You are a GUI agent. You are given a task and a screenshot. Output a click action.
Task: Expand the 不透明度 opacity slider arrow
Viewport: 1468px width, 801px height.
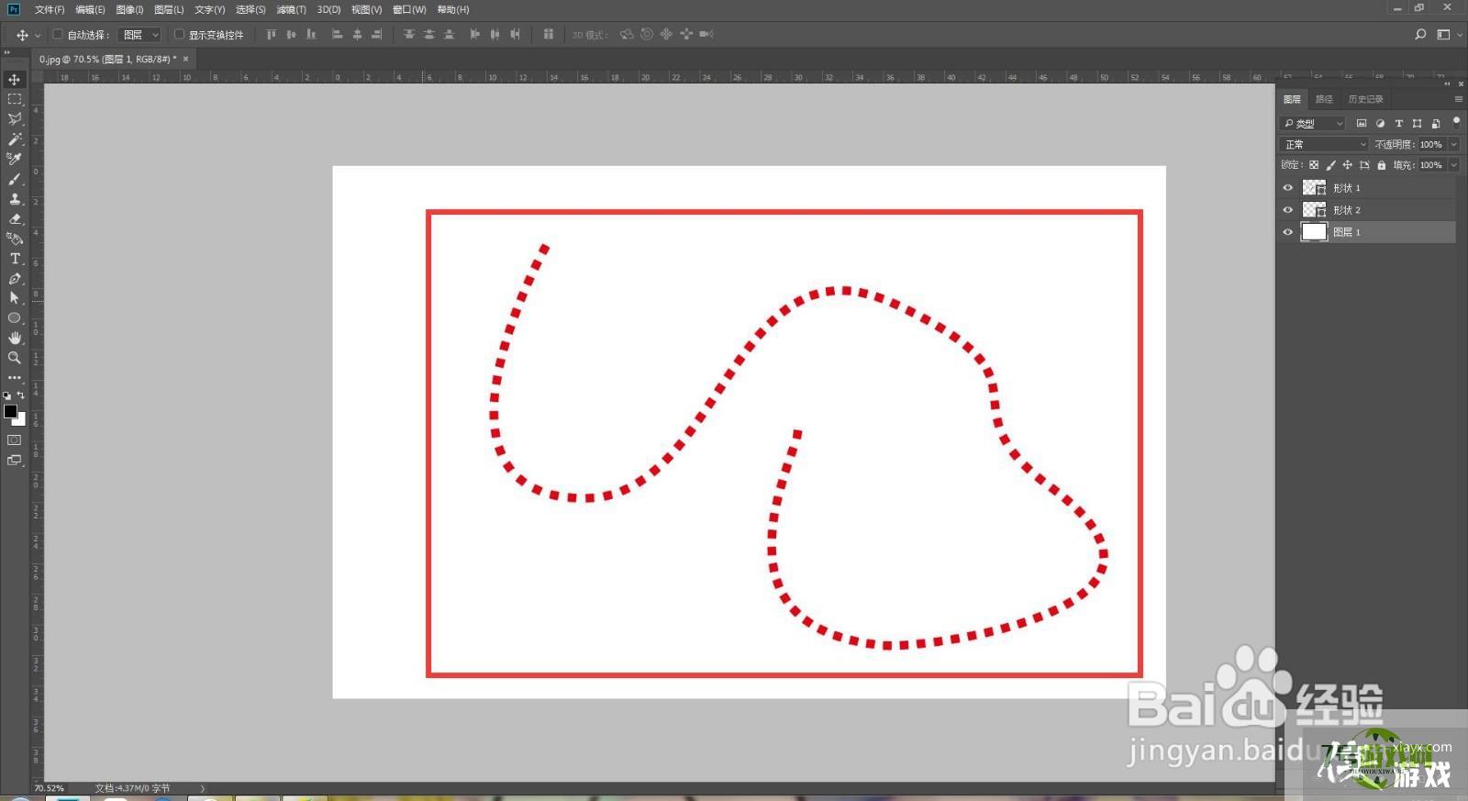(x=1453, y=144)
